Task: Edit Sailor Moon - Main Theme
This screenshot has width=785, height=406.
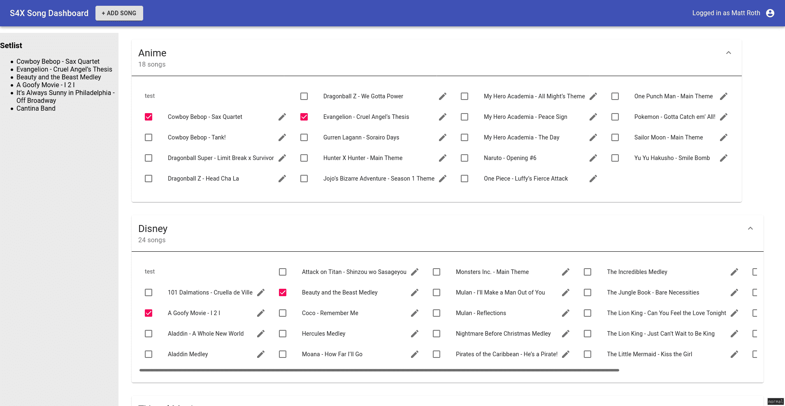Action: (x=724, y=137)
